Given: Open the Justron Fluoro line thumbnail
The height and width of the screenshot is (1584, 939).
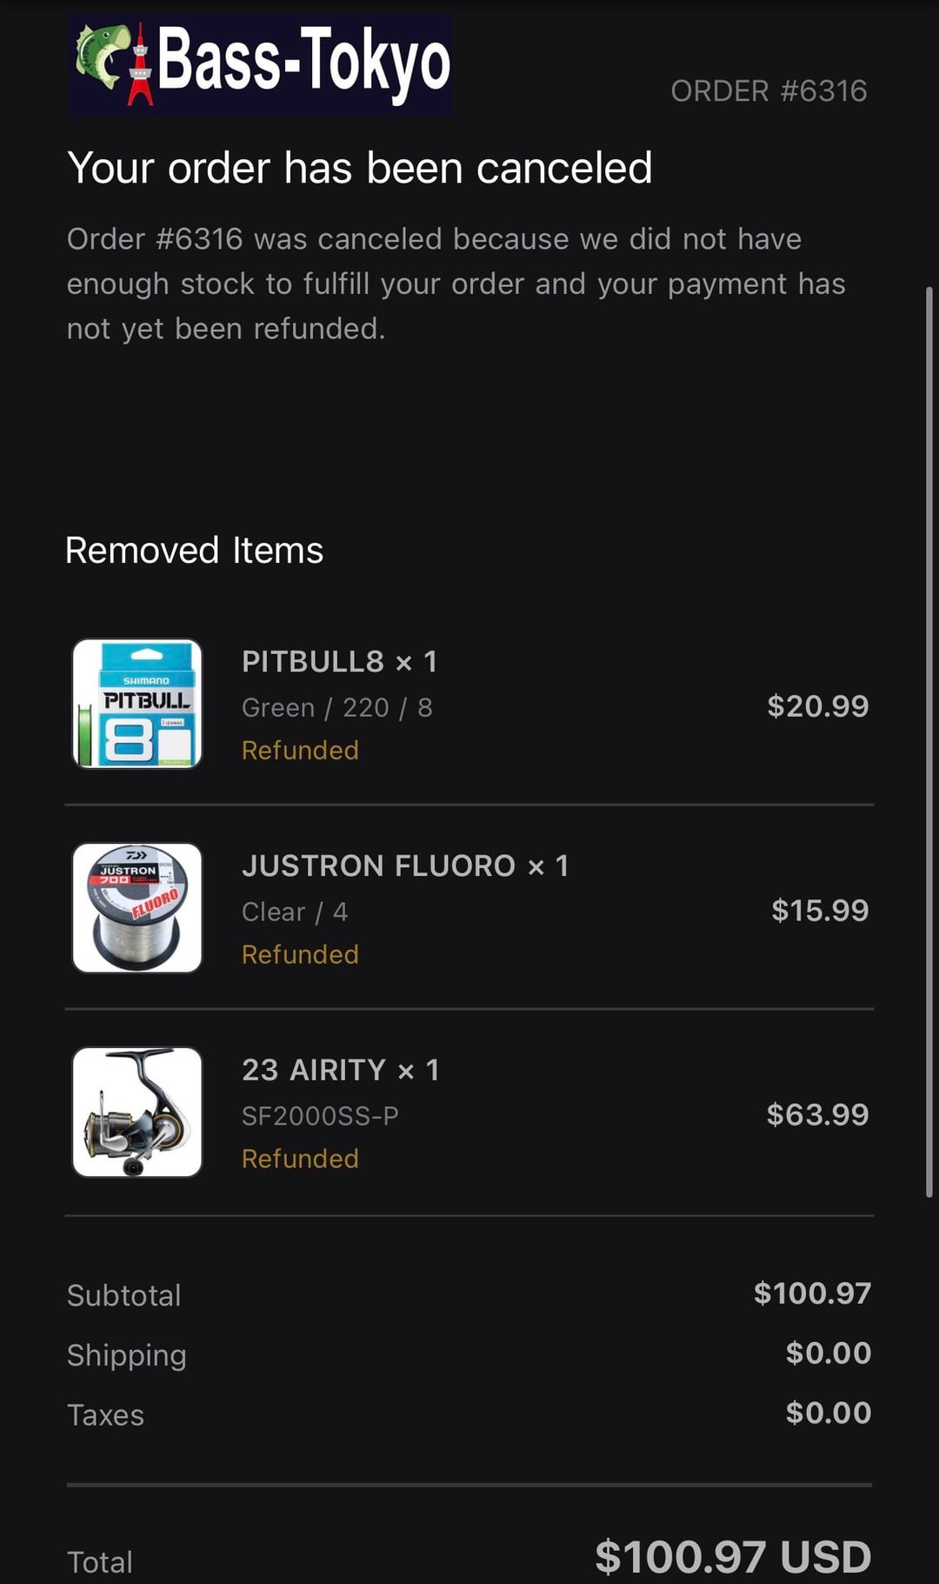Looking at the screenshot, I should (137, 907).
